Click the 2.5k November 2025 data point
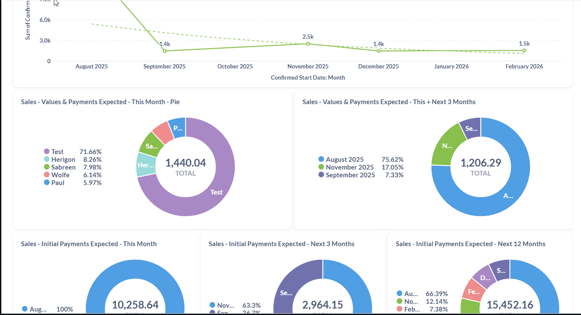 pos(308,43)
